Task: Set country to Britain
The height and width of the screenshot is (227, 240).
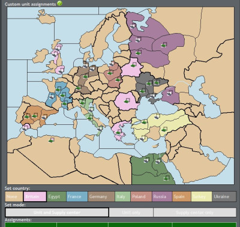Action: [35, 196]
